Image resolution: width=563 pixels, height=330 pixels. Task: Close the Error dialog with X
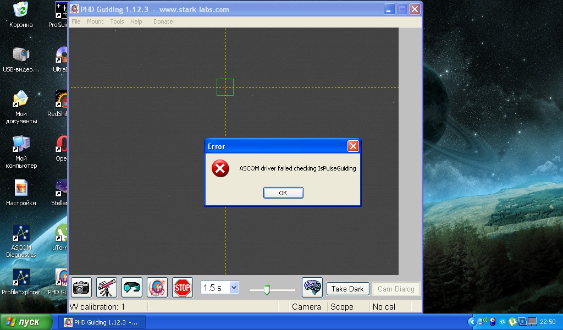353,146
